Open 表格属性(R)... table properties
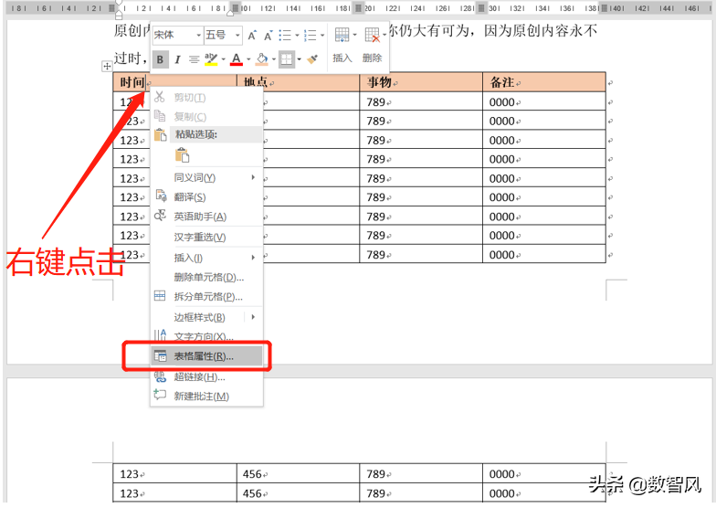The height and width of the screenshot is (508, 716). click(206, 356)
